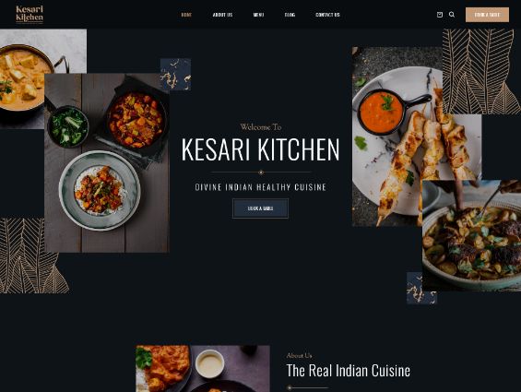Click the gold marble square near the curry photo
The height and width of the screenshot is (392, 521).
(175, 75)
